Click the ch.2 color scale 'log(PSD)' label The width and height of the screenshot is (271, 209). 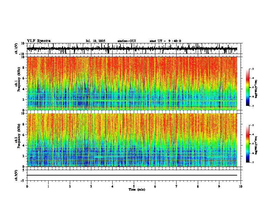point(256,145)
